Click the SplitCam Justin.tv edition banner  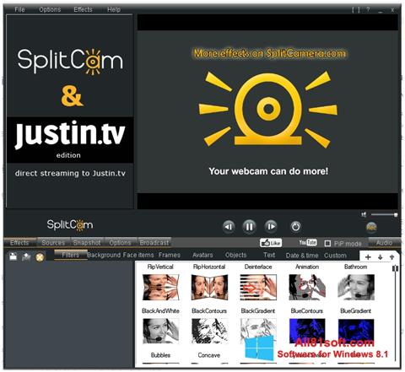coord(70,111)
